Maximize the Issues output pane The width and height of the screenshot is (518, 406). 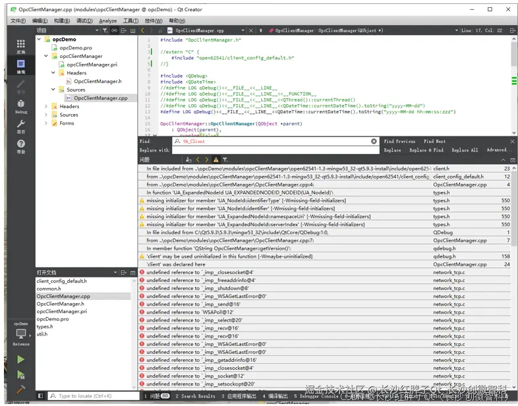pos(504,160)
